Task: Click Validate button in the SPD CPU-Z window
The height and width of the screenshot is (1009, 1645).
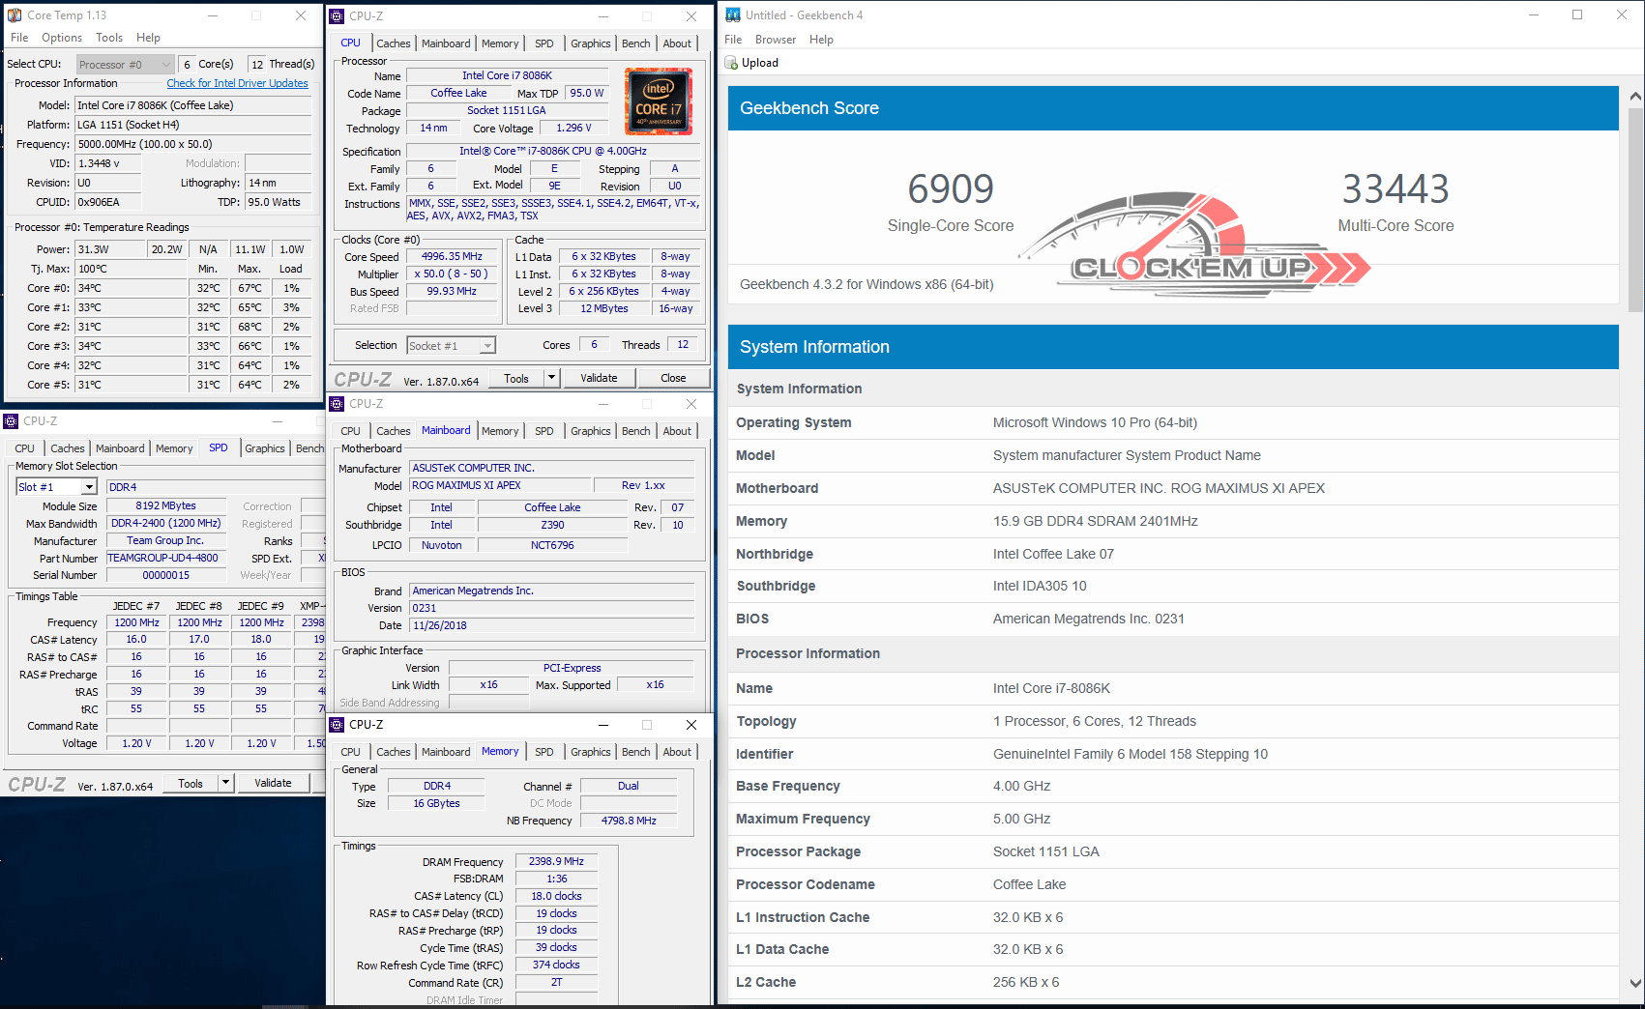Action: click(273, 783)
